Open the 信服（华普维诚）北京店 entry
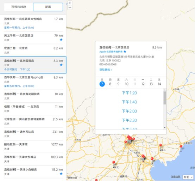 33,109
